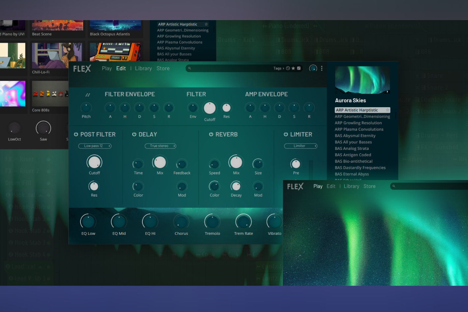Toggle the Reverb power button
468x312 pixels.
(x=211, y=134)
